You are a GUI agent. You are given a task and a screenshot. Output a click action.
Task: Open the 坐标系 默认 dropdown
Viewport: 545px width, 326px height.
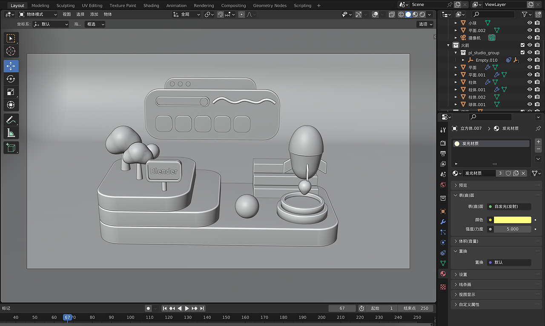pos(51,24)
